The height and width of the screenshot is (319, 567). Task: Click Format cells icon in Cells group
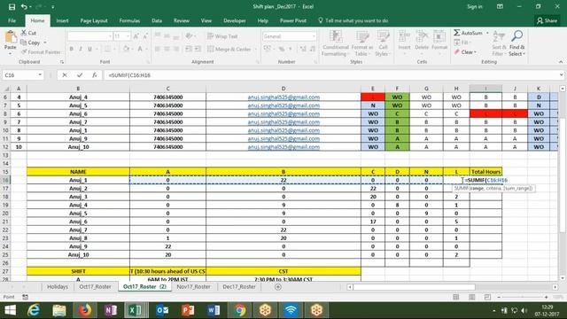pyautogui.click(x=439, y=37)
